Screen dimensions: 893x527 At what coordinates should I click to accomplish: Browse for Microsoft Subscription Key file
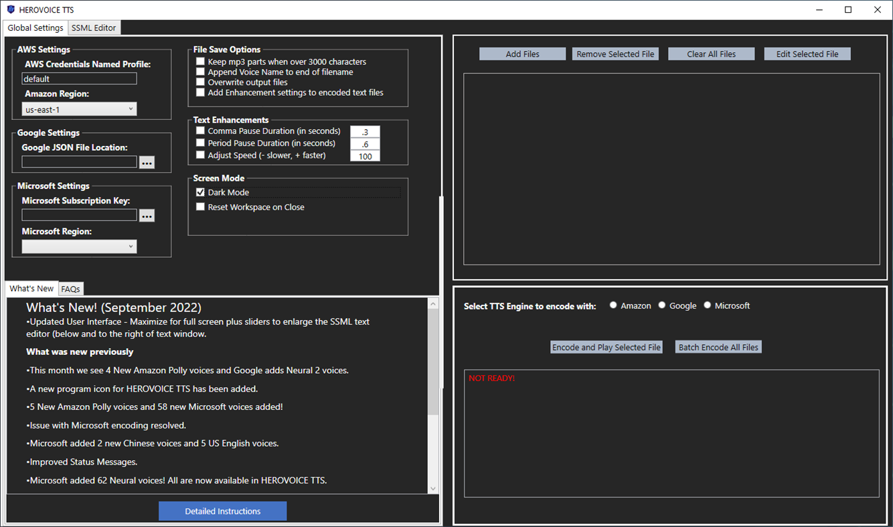(147, 215)
